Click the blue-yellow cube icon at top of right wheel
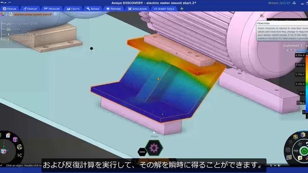Viewport: 308px width, 173px height. (x=303, y=135)
